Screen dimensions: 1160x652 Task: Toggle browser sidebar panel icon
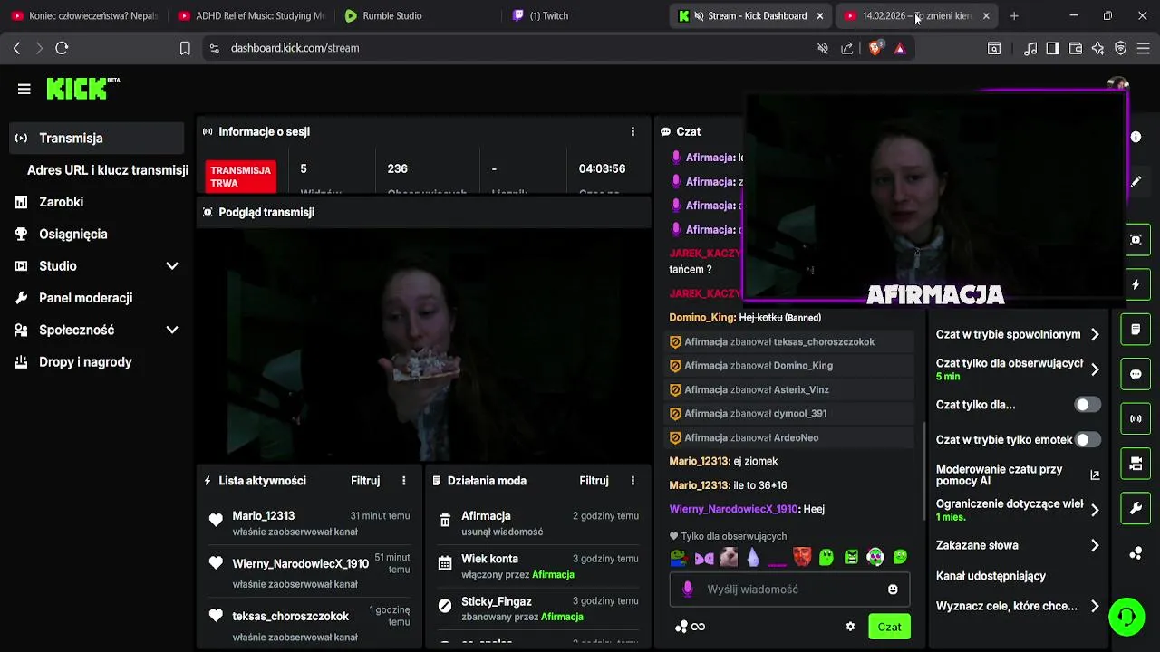(1052, 48)
